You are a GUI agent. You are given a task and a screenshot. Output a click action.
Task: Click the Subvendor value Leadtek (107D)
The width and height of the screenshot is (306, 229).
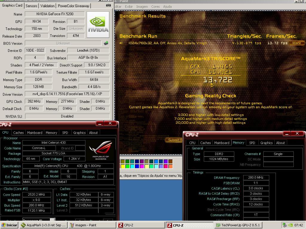click(88, 50)
